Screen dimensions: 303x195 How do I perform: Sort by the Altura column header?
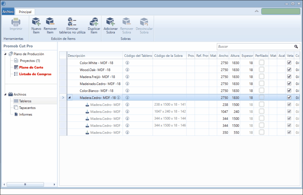tap(235, 56)
